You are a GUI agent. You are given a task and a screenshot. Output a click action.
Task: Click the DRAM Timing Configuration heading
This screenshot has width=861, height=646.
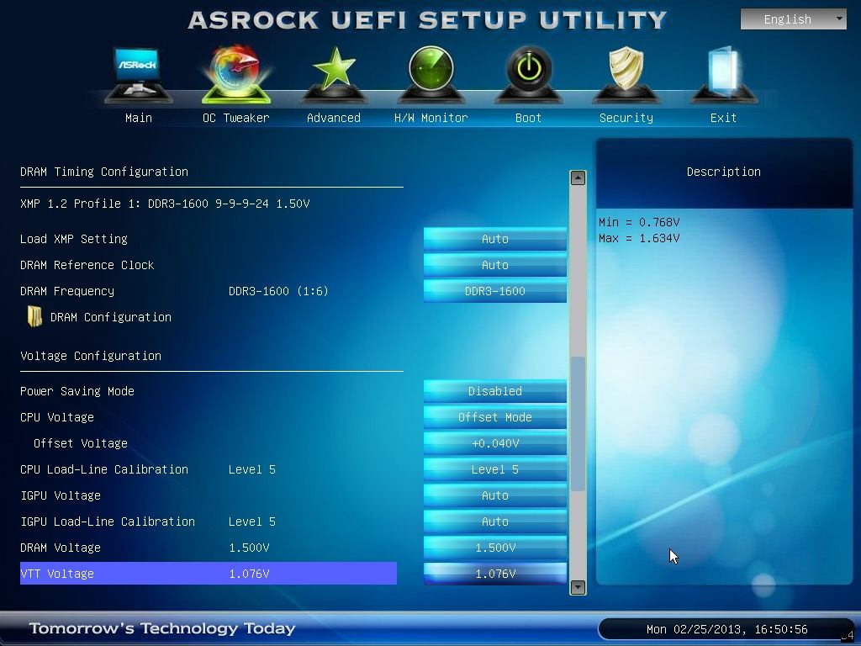104,172
